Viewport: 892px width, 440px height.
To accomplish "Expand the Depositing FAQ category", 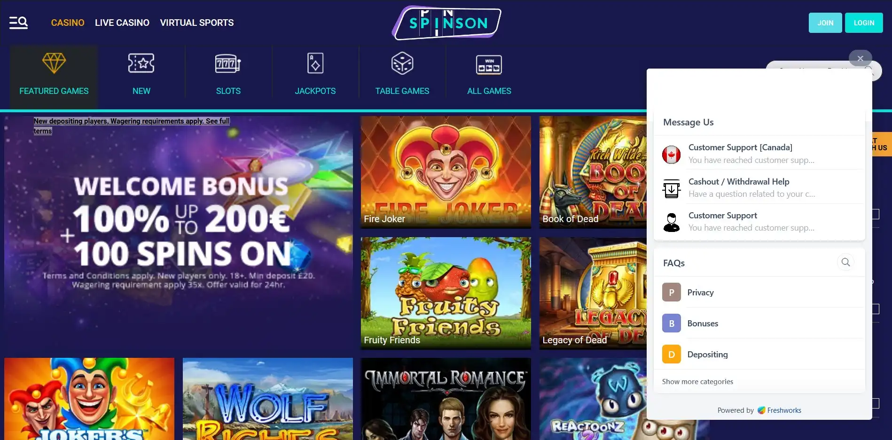I will 759,354.
